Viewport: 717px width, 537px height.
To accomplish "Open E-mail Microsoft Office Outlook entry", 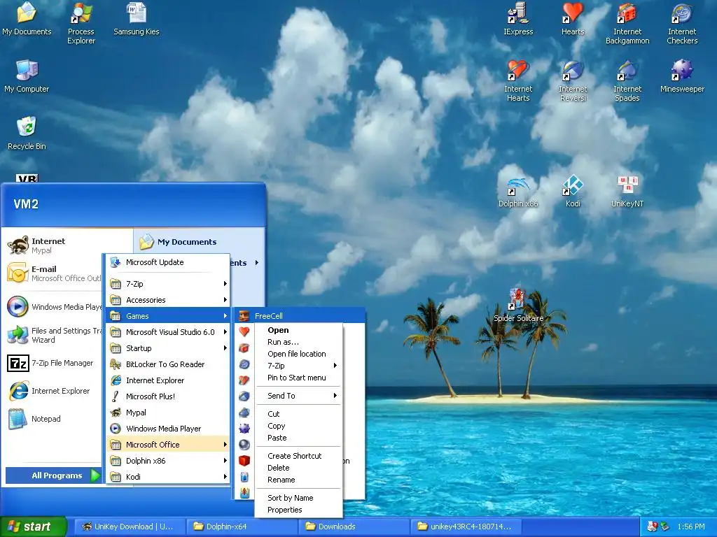I will tap(54, 273).
